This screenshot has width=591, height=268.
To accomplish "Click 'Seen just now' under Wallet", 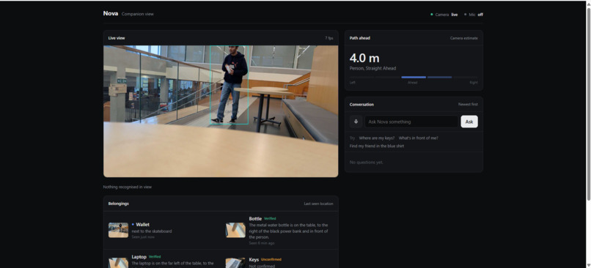I will tap(143, 237).
